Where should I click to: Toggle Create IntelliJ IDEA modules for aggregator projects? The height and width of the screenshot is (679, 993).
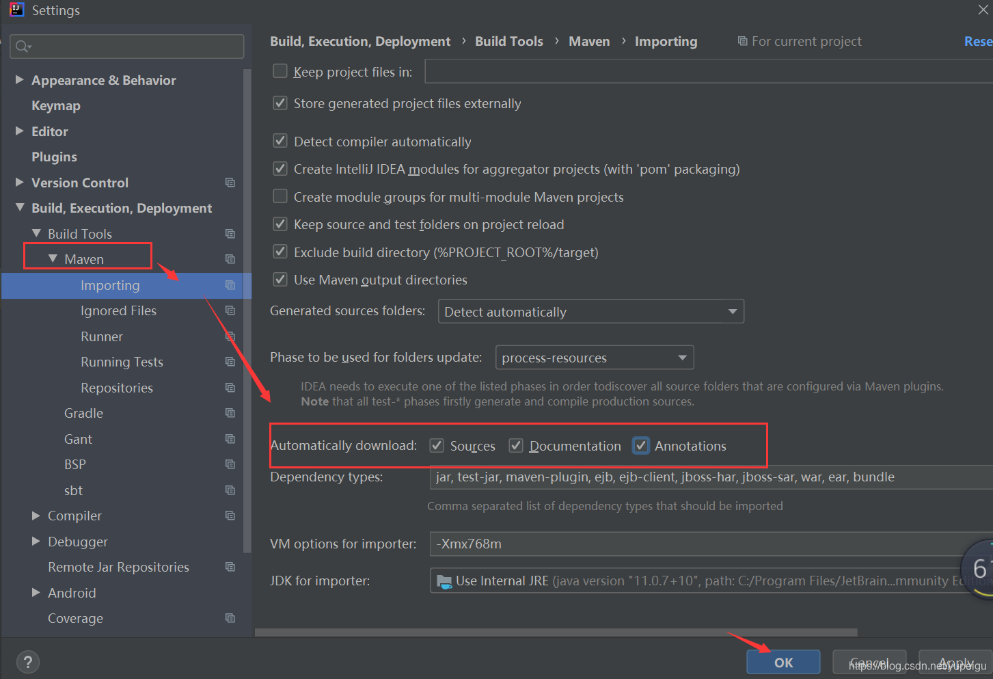pos(280,169)
